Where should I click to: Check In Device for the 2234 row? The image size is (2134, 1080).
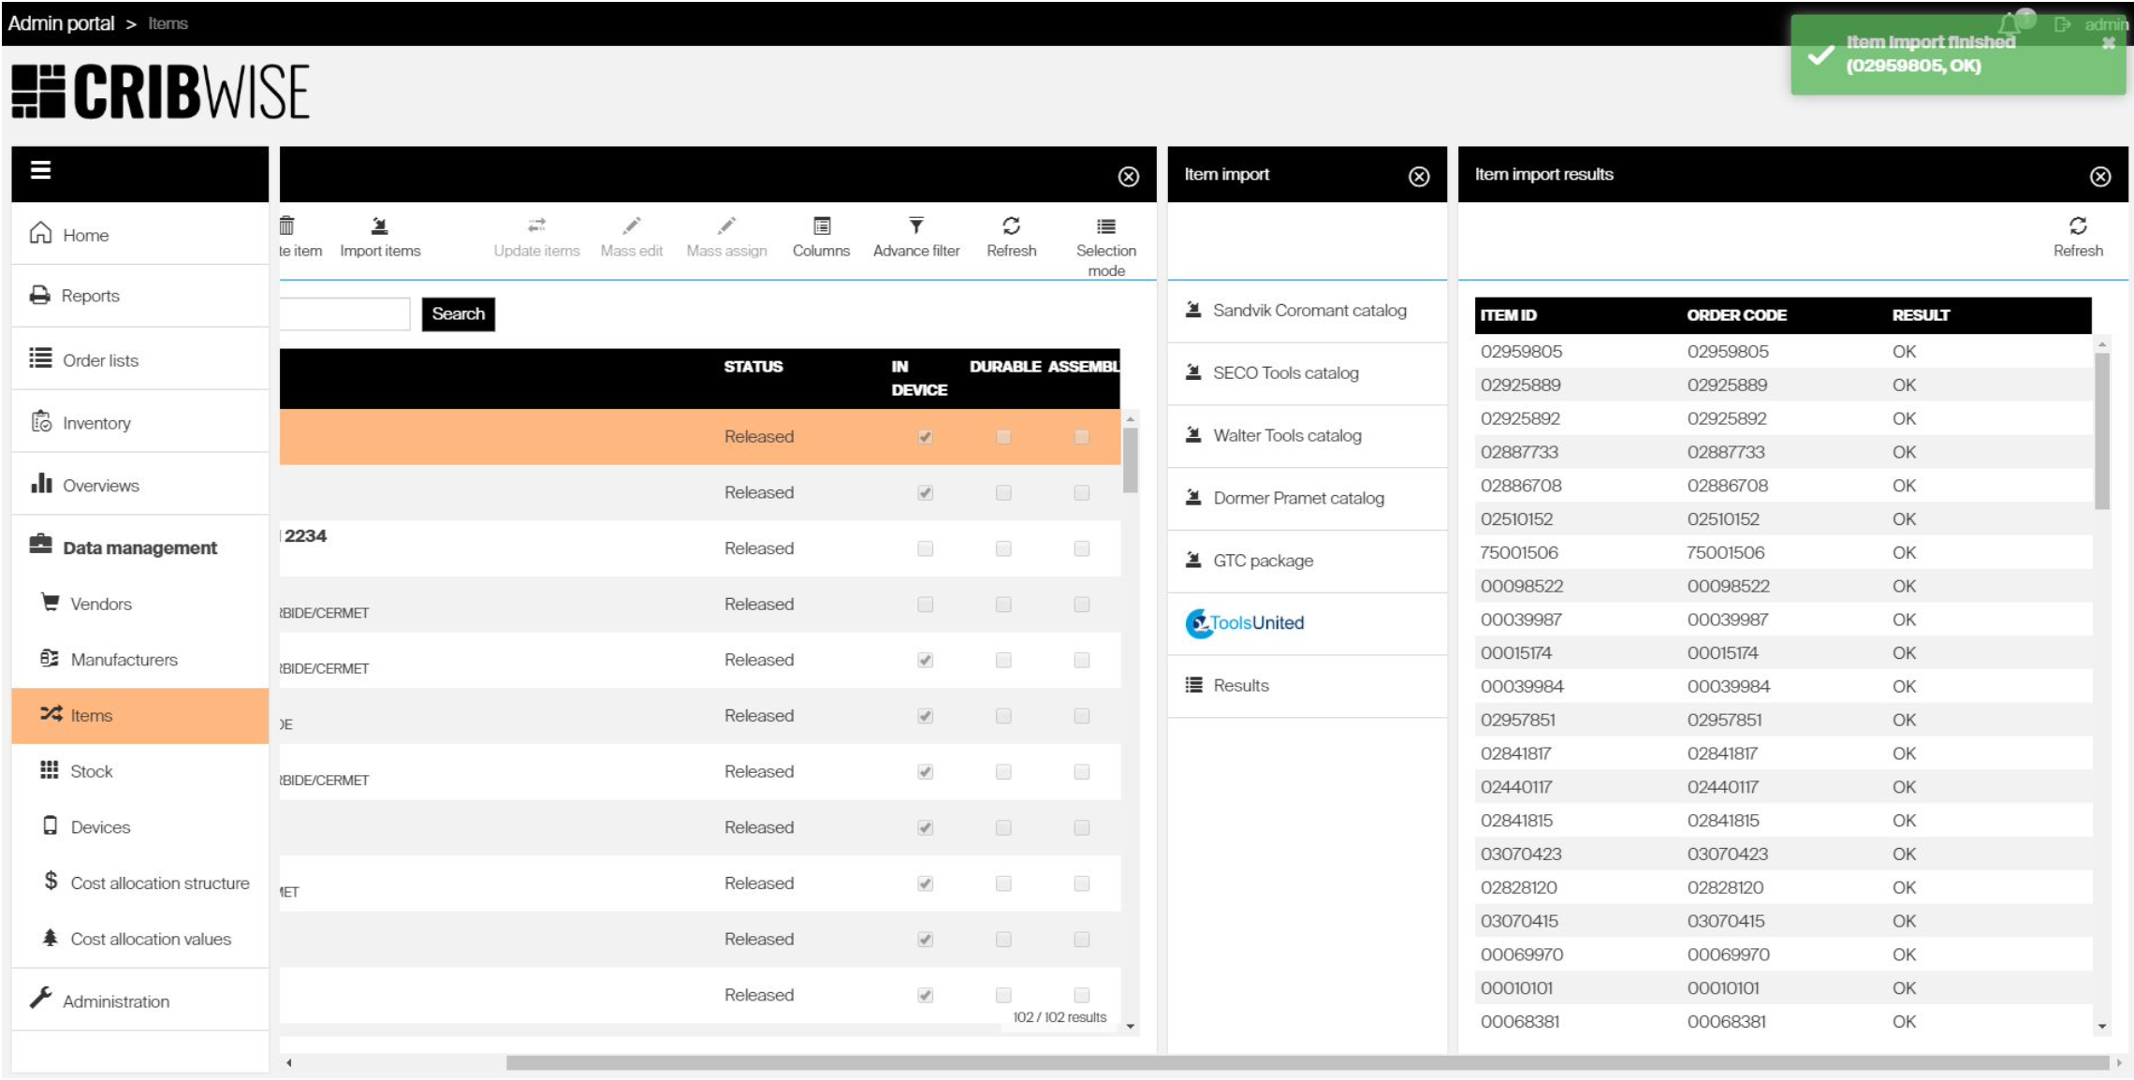(x=925, y=548)
